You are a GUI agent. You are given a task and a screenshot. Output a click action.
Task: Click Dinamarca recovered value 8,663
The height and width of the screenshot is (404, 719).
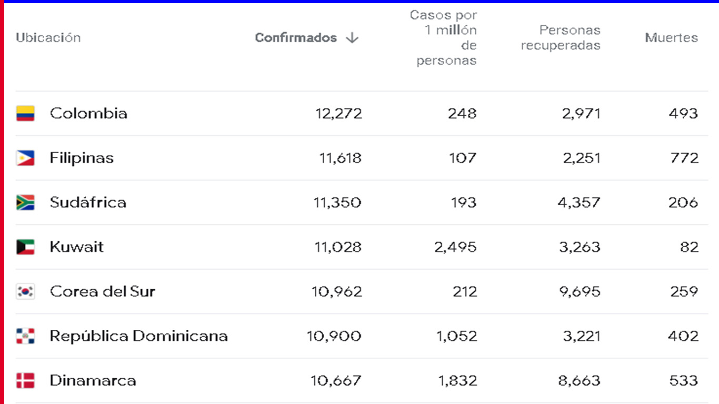(579, 380)
